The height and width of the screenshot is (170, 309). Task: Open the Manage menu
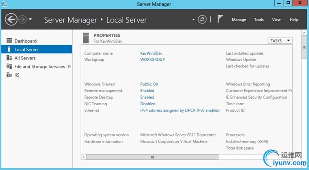pyautogui.click(x=239, y=20)
